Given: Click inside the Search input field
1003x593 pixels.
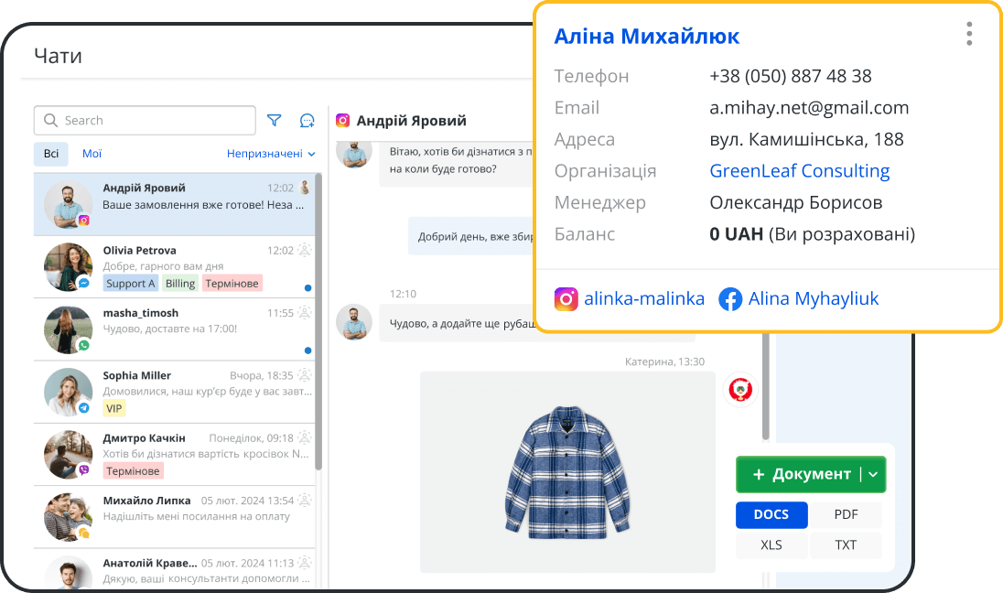Looking at the screenshot, I should [145, 120].
